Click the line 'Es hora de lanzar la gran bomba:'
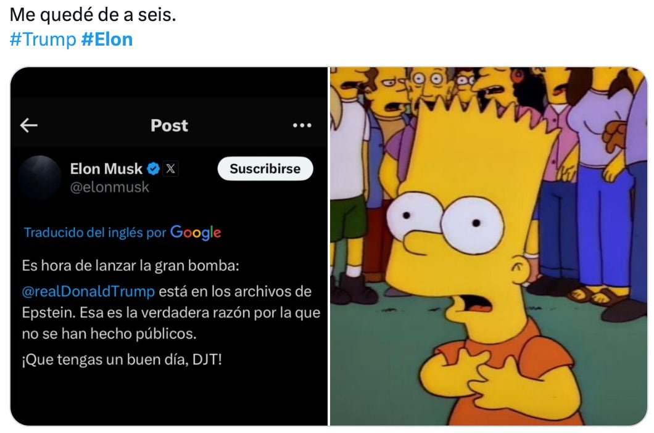Viewport: 654px width, 433px height. 131,266
